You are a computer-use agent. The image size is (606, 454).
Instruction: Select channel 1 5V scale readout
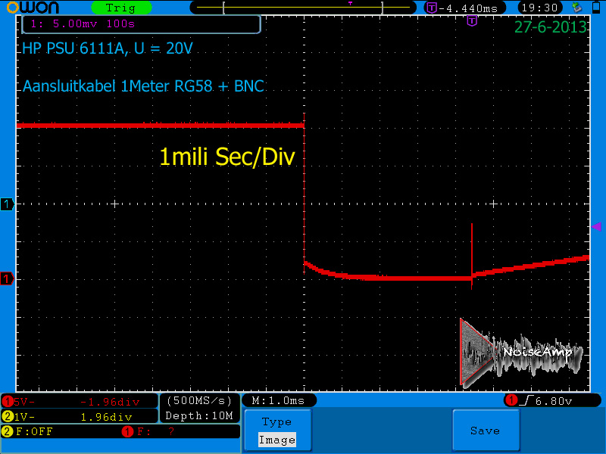point(24,403)
